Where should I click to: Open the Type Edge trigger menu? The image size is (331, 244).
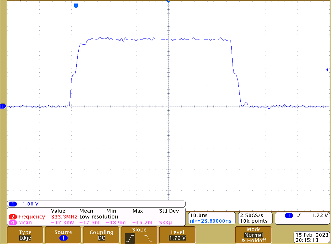[x=24, y=235]
